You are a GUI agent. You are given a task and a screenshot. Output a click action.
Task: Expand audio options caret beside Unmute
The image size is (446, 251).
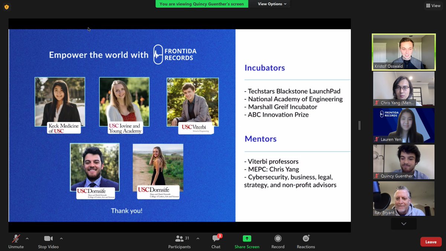27,238
